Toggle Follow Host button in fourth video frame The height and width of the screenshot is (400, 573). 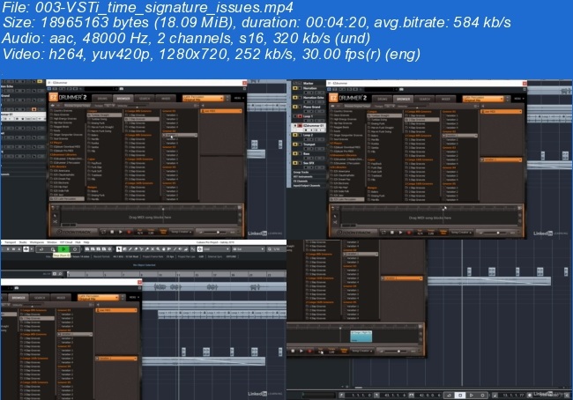click(x=344, y=351)
